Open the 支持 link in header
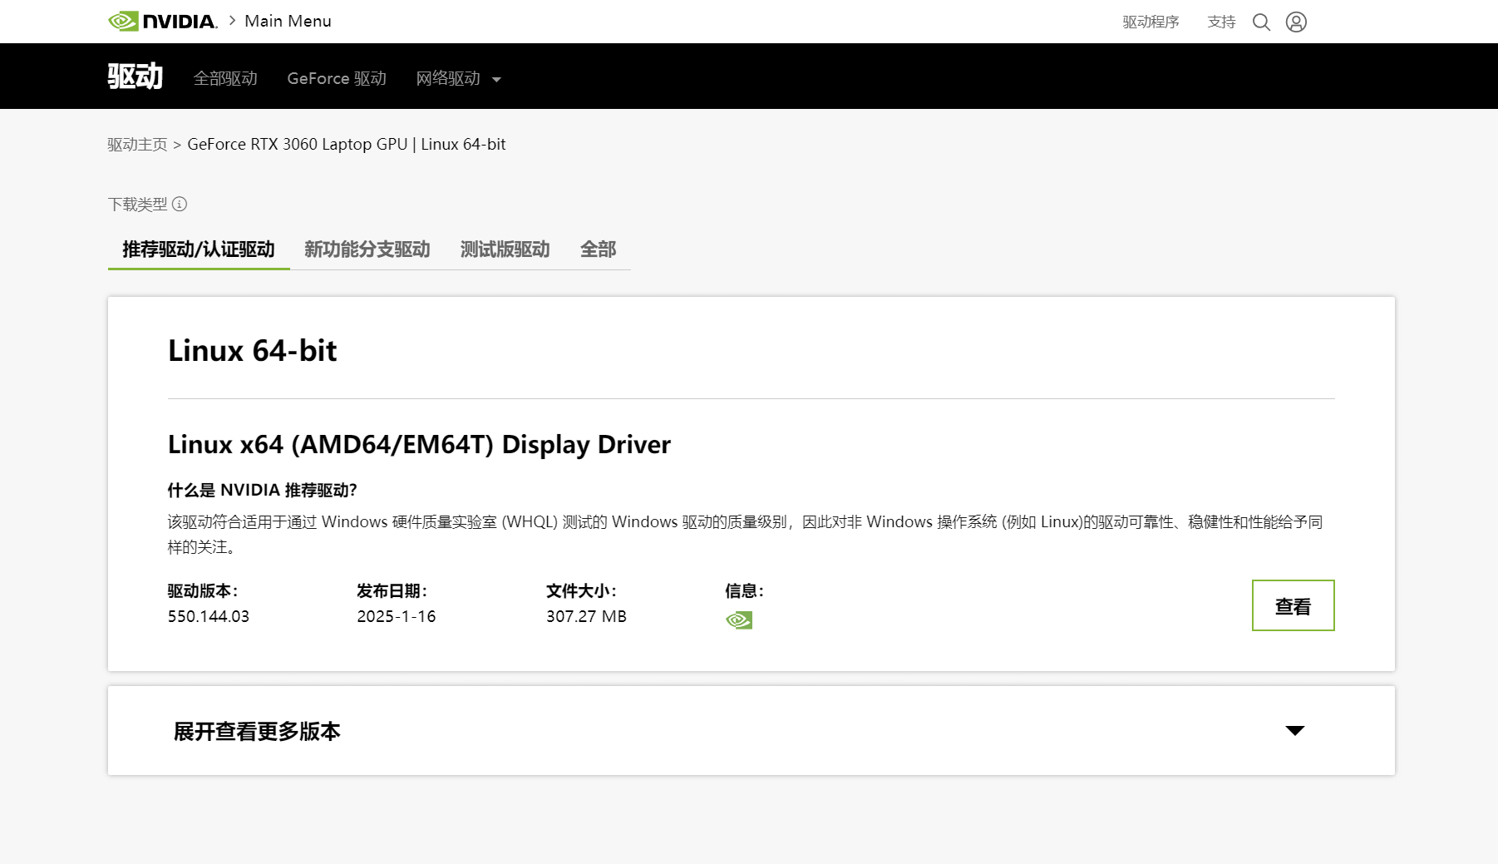 (x=1221, y=22)
